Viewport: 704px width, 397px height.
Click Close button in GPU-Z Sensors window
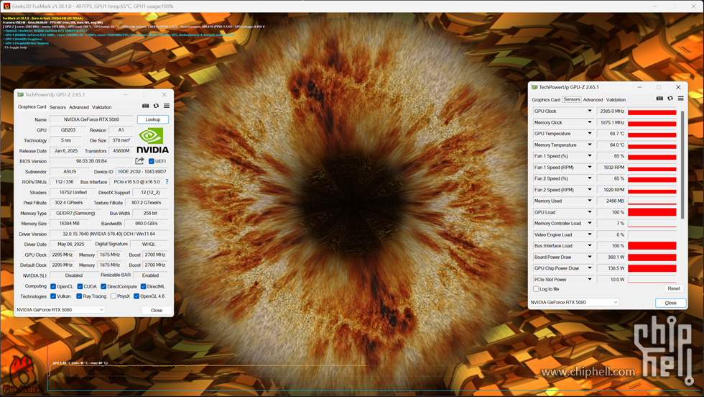coord(670,303)
